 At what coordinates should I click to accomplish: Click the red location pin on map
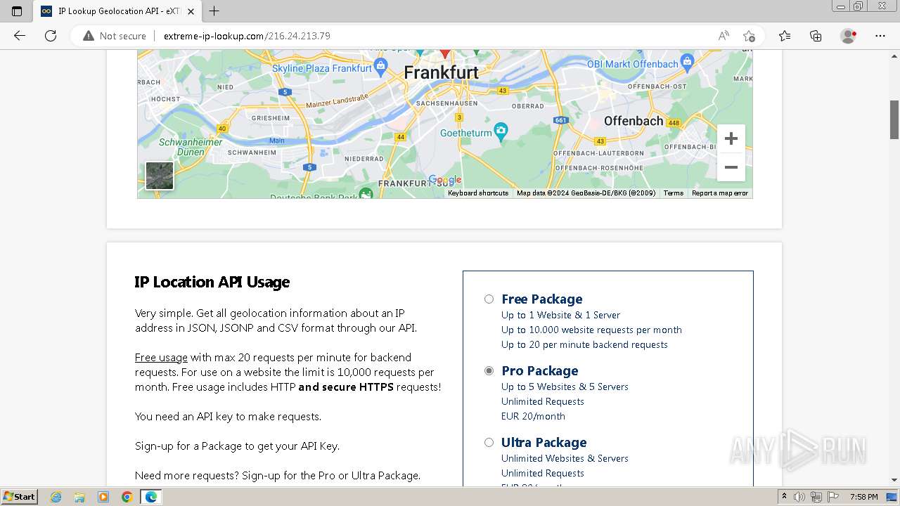click(x=444, y=53)
